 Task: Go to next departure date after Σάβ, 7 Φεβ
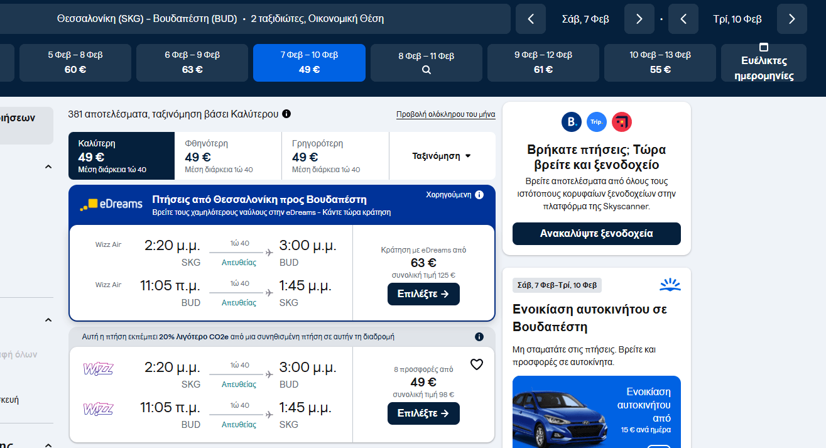click(639, 19)
